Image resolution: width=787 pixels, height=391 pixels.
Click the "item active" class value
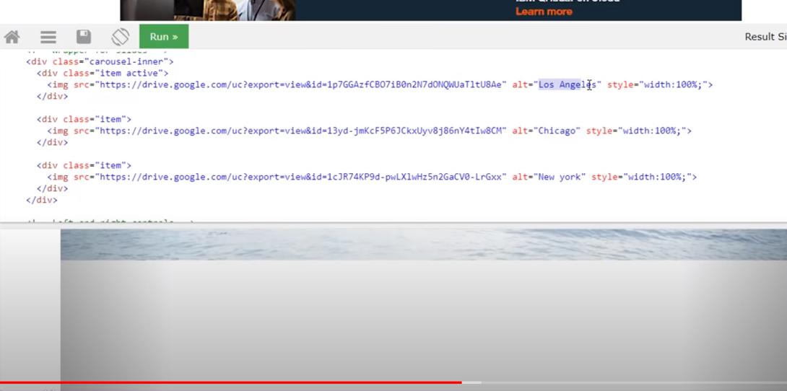[x=126, y=73]
